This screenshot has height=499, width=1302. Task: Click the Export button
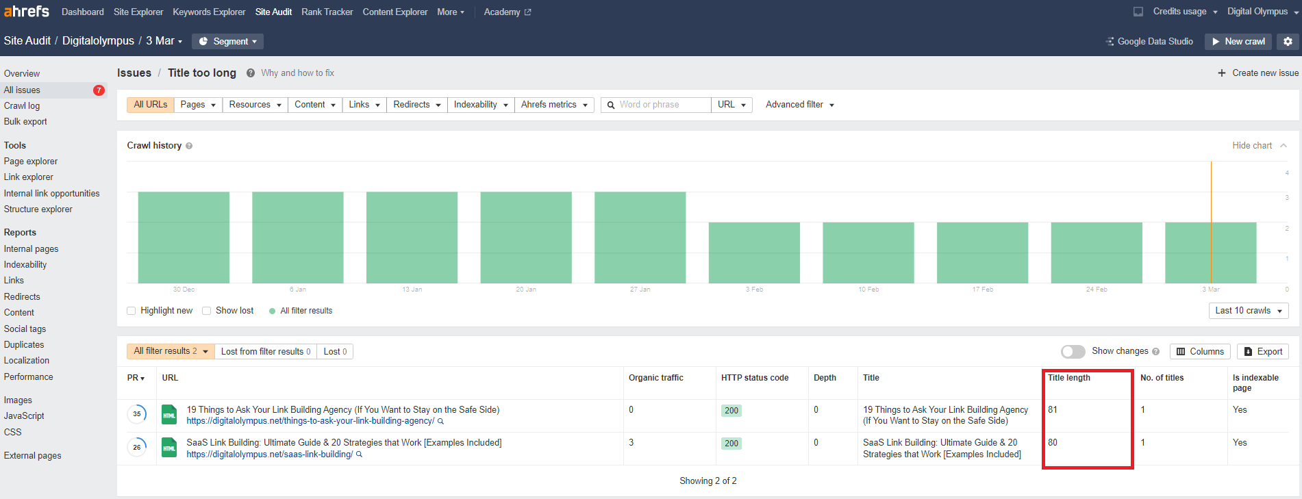(x=1263, y=352)
